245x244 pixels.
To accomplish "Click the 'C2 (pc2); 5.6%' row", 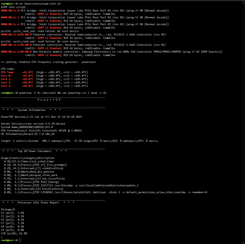I will (12, 213).
